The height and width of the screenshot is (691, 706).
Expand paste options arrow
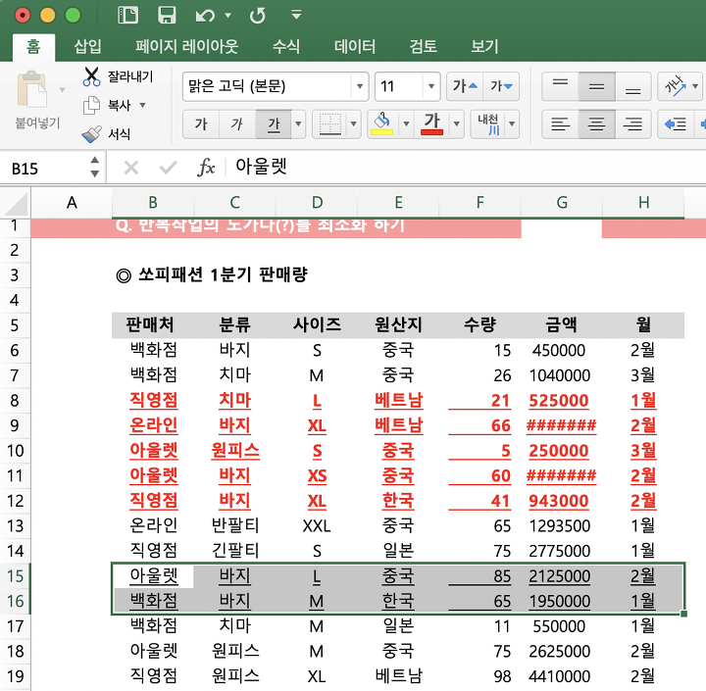tap(62, 90)
